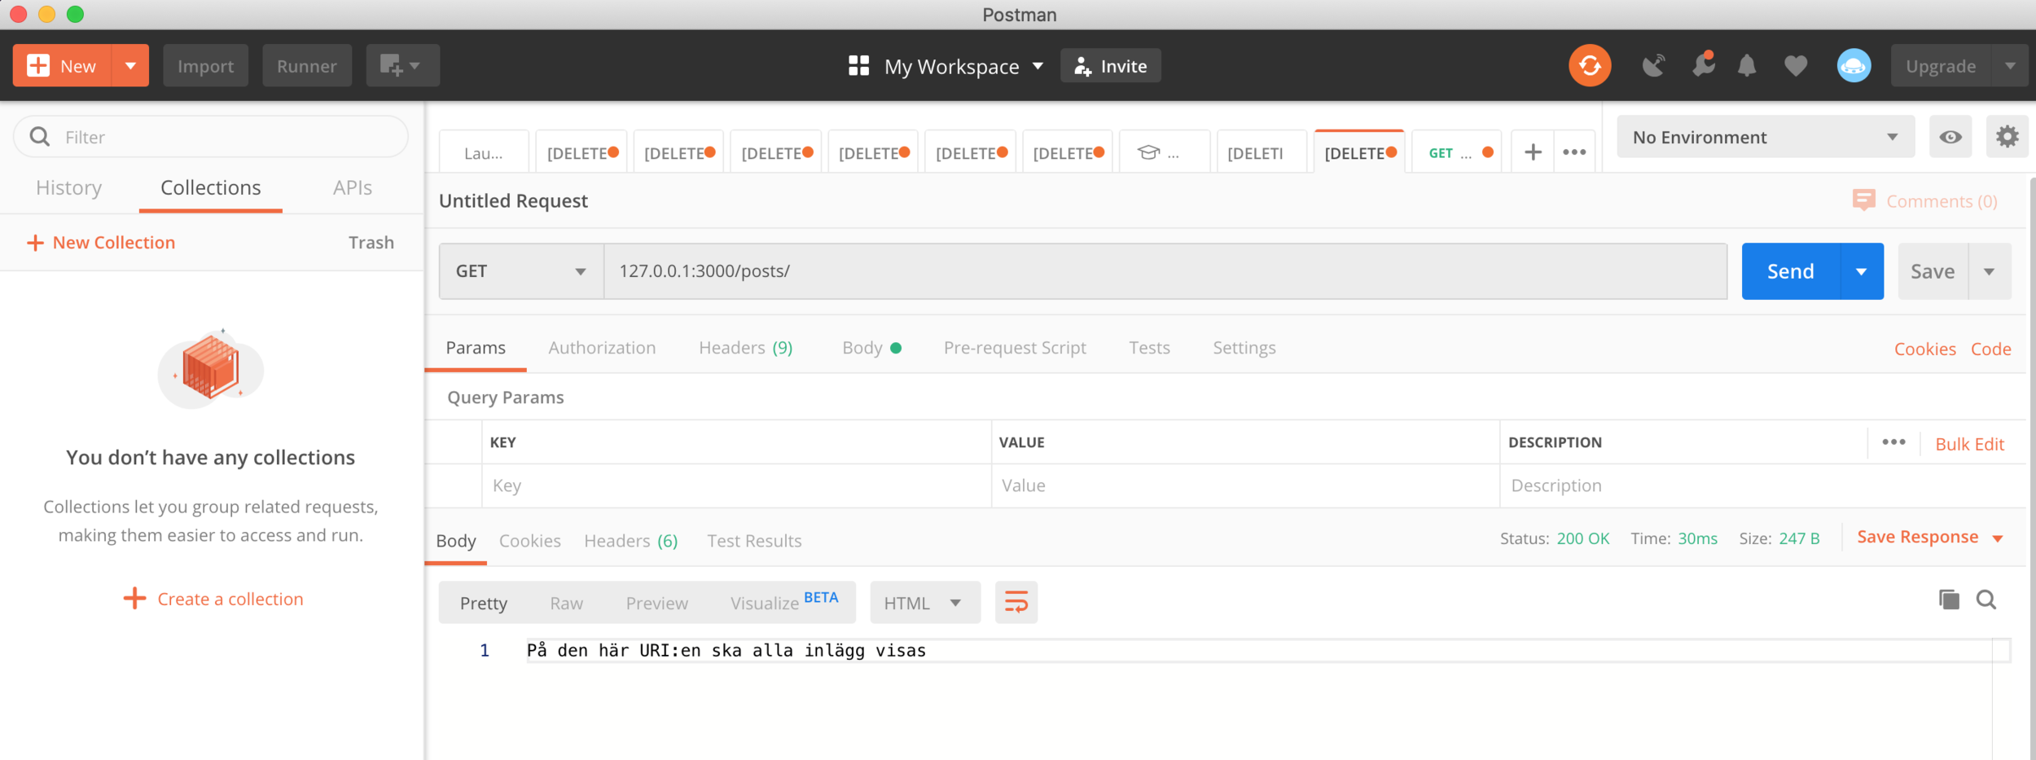Open the request Settings tab
2036x760 pixels.
point(1244,348)
